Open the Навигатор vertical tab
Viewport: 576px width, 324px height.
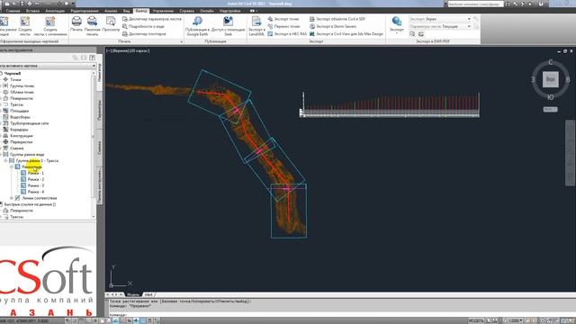tap(99, 72)
